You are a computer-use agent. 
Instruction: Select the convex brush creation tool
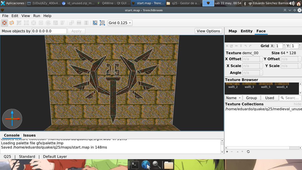point(12,23)
